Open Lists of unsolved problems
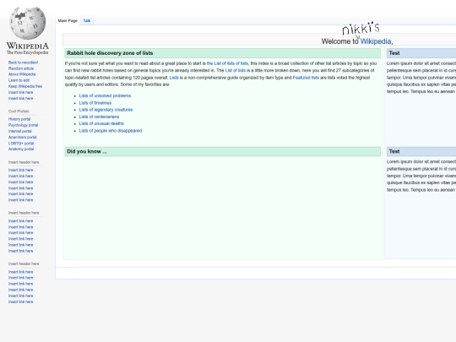Image resolution: width=456 pixels, height=342 pixels. pos(105,95)
